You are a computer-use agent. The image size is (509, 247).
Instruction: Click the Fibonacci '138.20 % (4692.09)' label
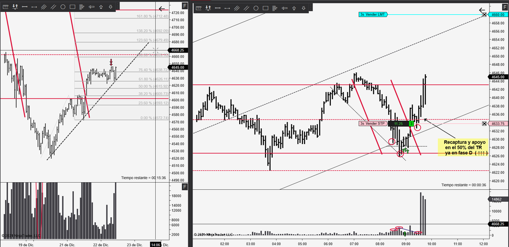153,31
